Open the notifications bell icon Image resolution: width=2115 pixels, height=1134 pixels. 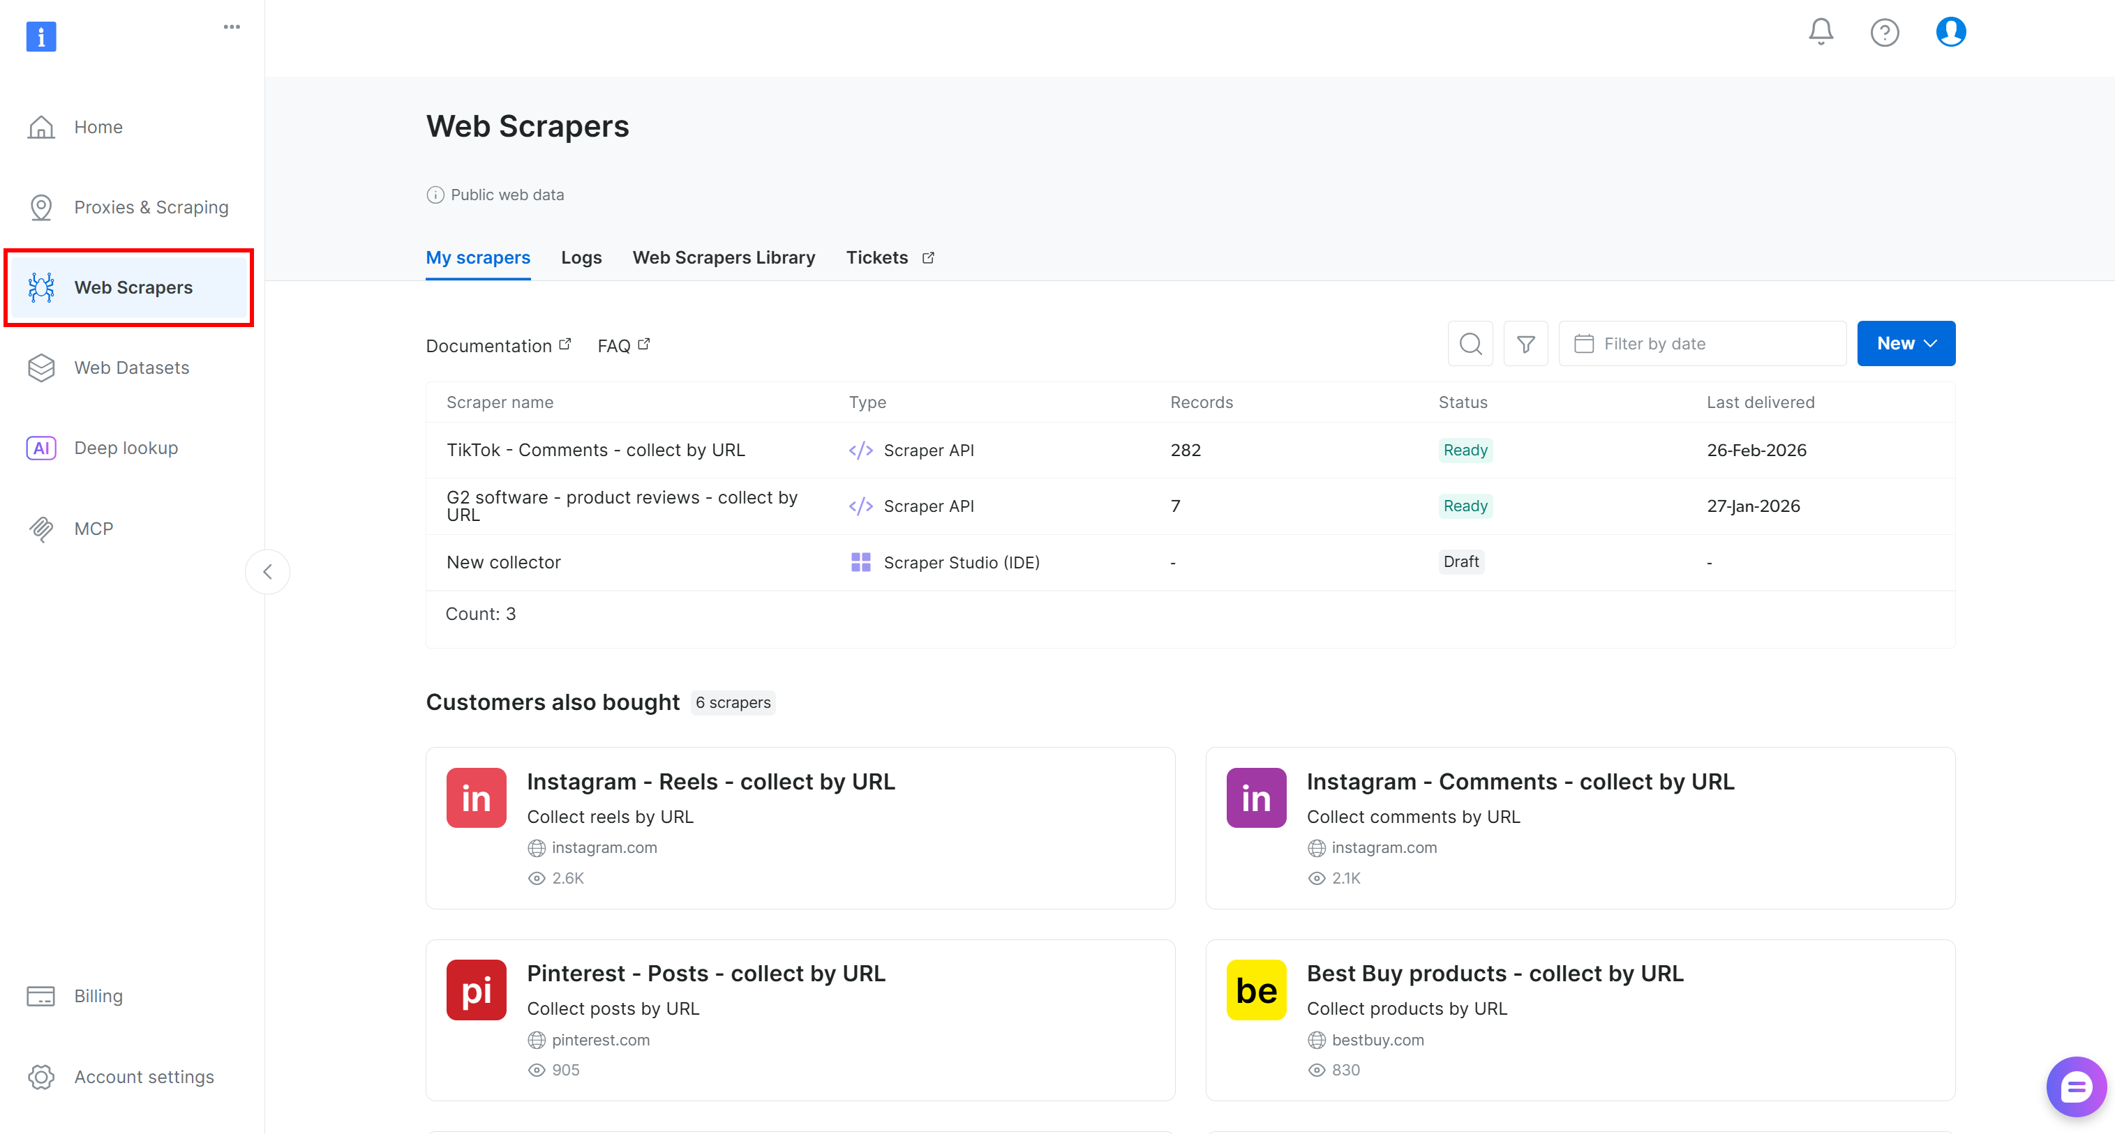pos(1821,32)
